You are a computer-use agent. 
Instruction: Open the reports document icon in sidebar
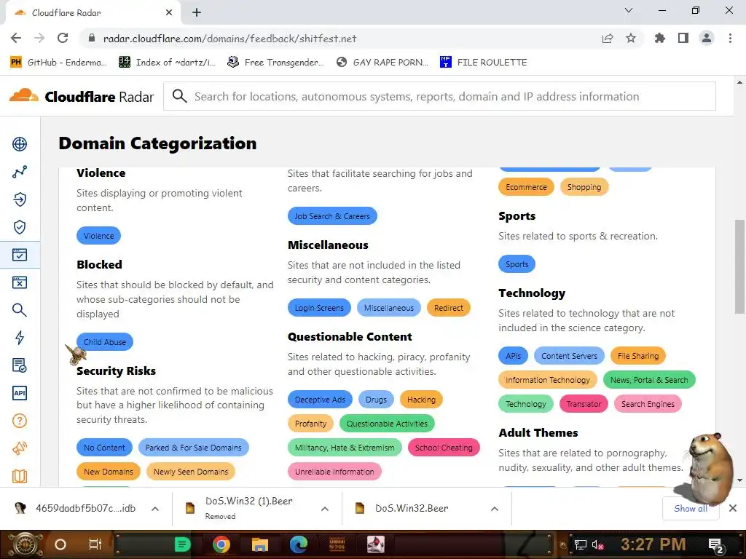coord(20,365)
